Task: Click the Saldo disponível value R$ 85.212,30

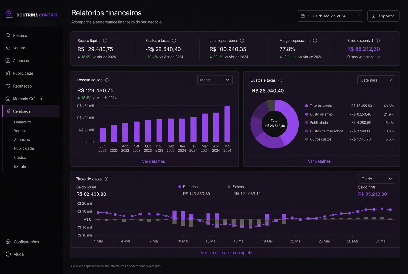Action: pos(363,49)
